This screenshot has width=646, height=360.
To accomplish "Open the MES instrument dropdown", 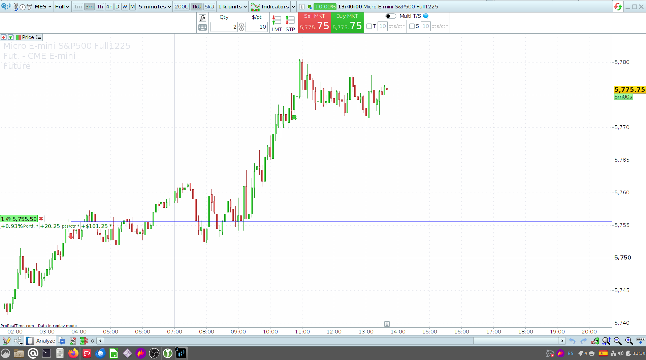I will 43,7.
